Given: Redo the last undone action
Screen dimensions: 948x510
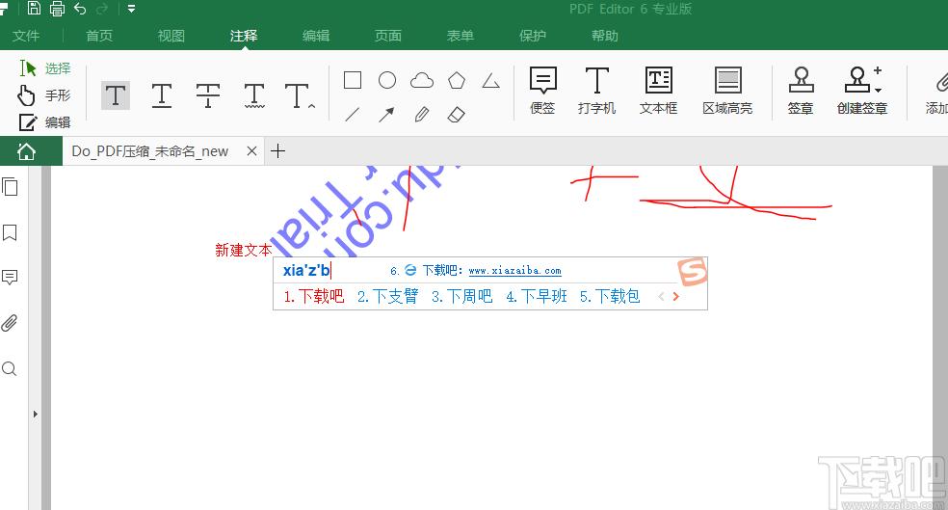Looking at the screenshot, I should [x=102, y=9].
